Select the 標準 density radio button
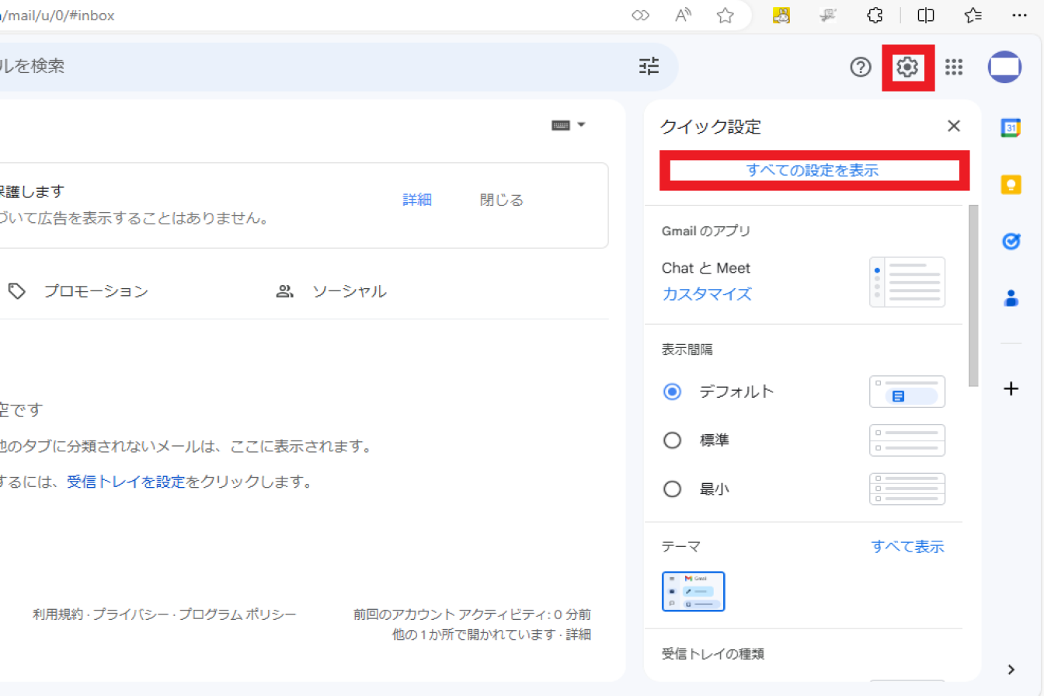Image resolution: width=1044 pixels, height=696 pixels. tap(673, 440)
